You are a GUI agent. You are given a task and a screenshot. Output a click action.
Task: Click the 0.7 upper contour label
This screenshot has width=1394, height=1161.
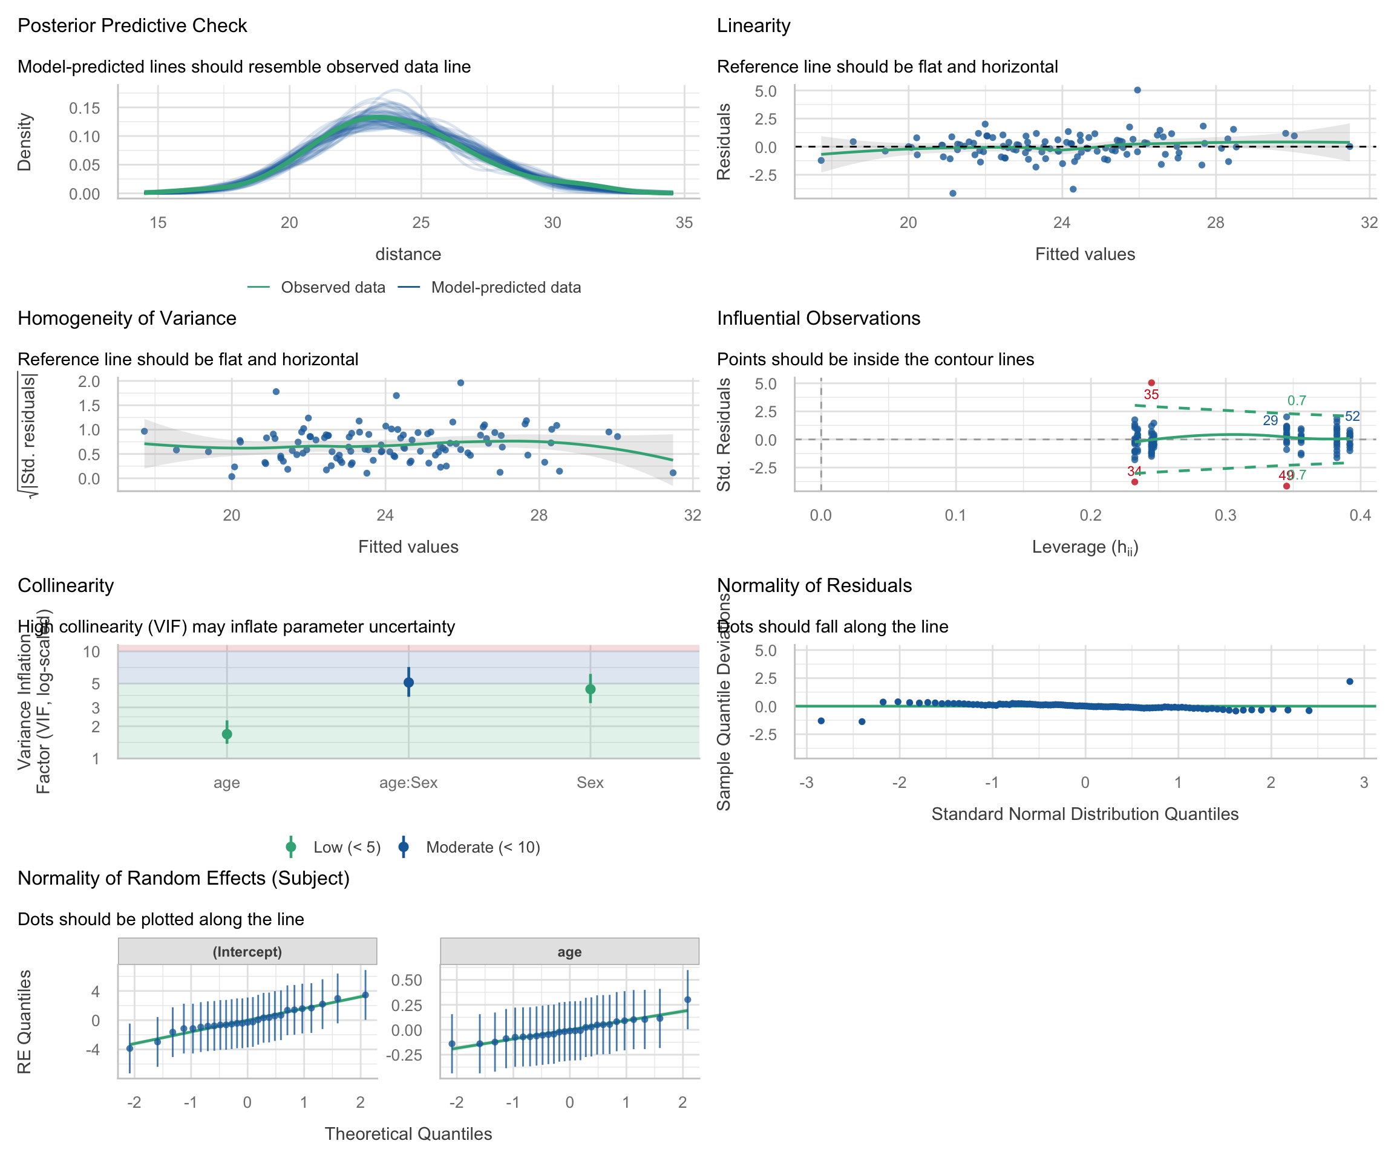pyautogui.click(x=1297, y=401)
